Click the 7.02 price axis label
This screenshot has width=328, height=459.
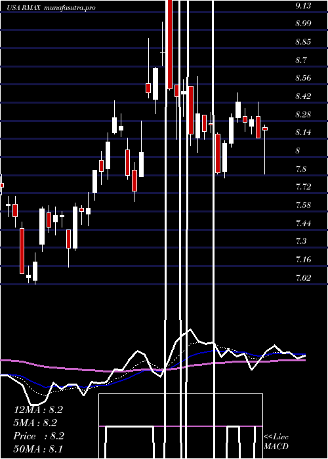click(x=303, y=277)
